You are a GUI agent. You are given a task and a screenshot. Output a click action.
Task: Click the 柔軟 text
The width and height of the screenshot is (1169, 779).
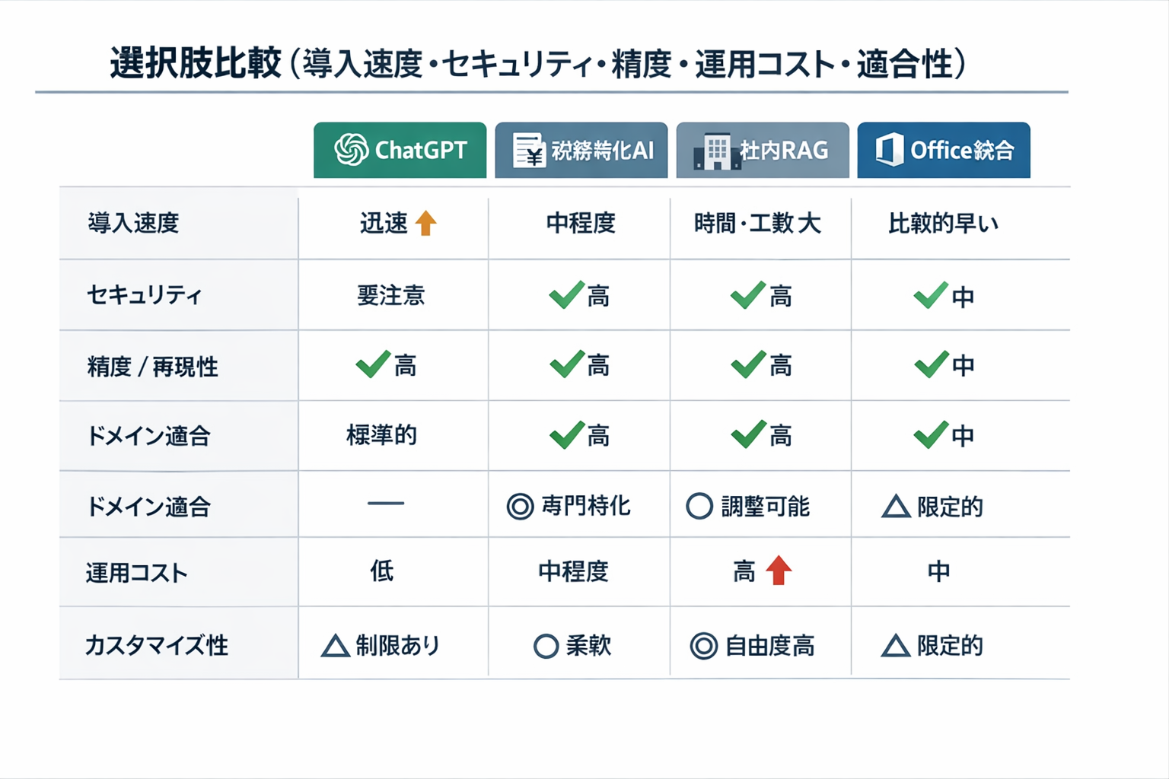pyautogui.click(x=588, y=646)
